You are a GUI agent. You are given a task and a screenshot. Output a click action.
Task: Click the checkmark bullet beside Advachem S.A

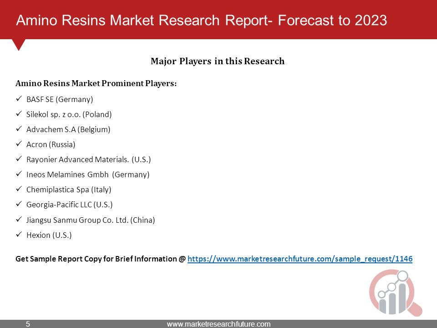coord(19,128)
